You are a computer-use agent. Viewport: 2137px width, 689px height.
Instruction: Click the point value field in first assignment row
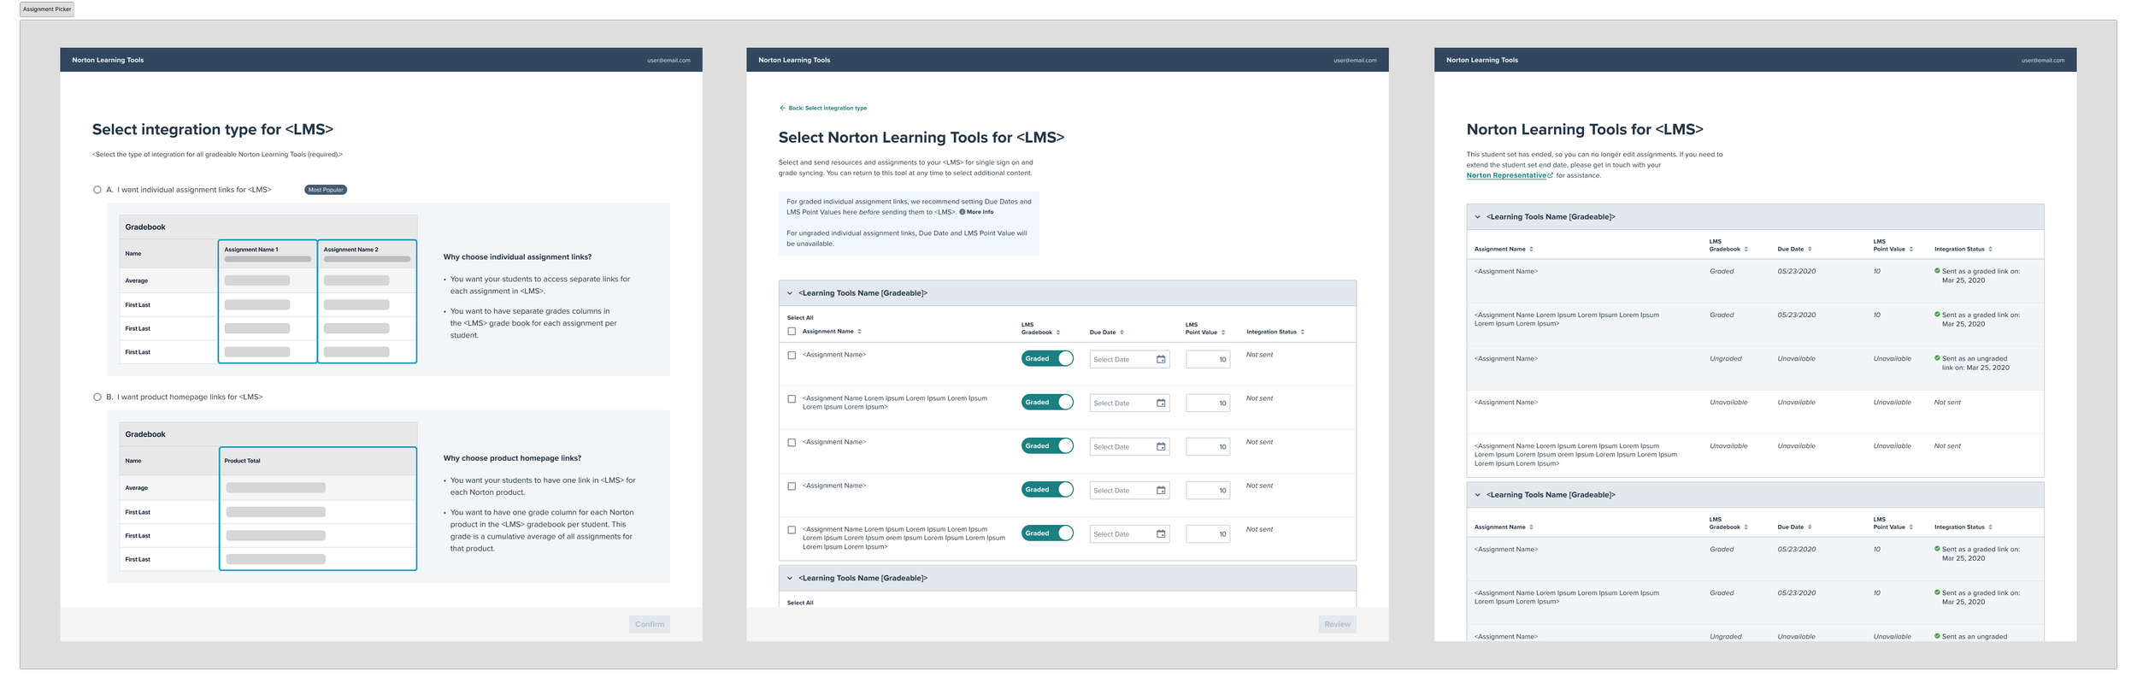pyautogui.click(x=1208, y=360)
